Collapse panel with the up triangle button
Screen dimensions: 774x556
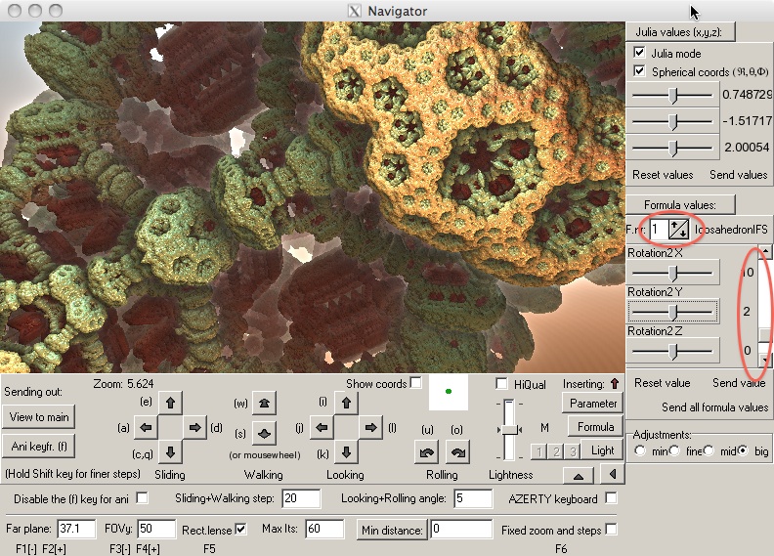(579, 476)
